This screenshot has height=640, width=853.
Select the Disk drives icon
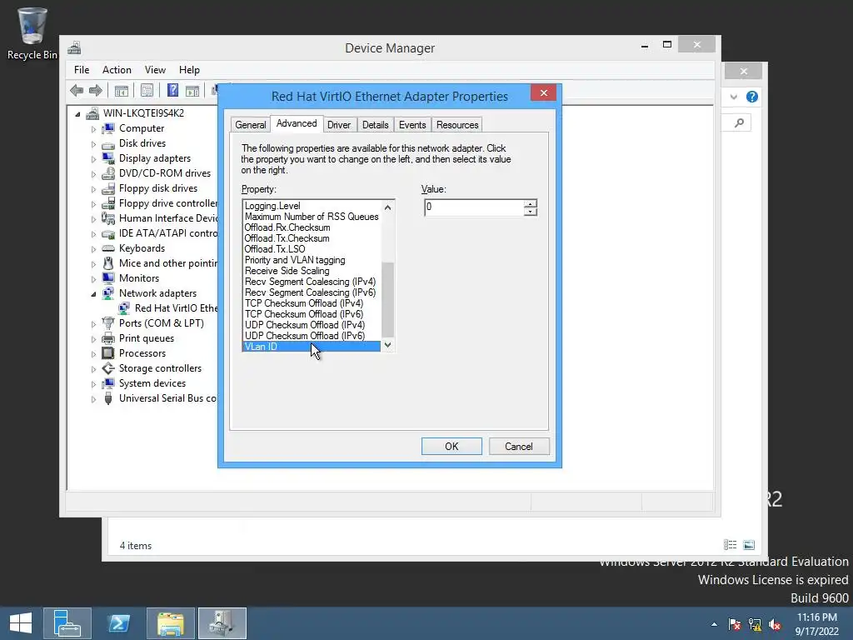point(108,143)
